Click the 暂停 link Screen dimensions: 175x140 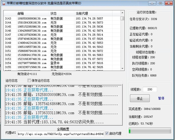161,98
